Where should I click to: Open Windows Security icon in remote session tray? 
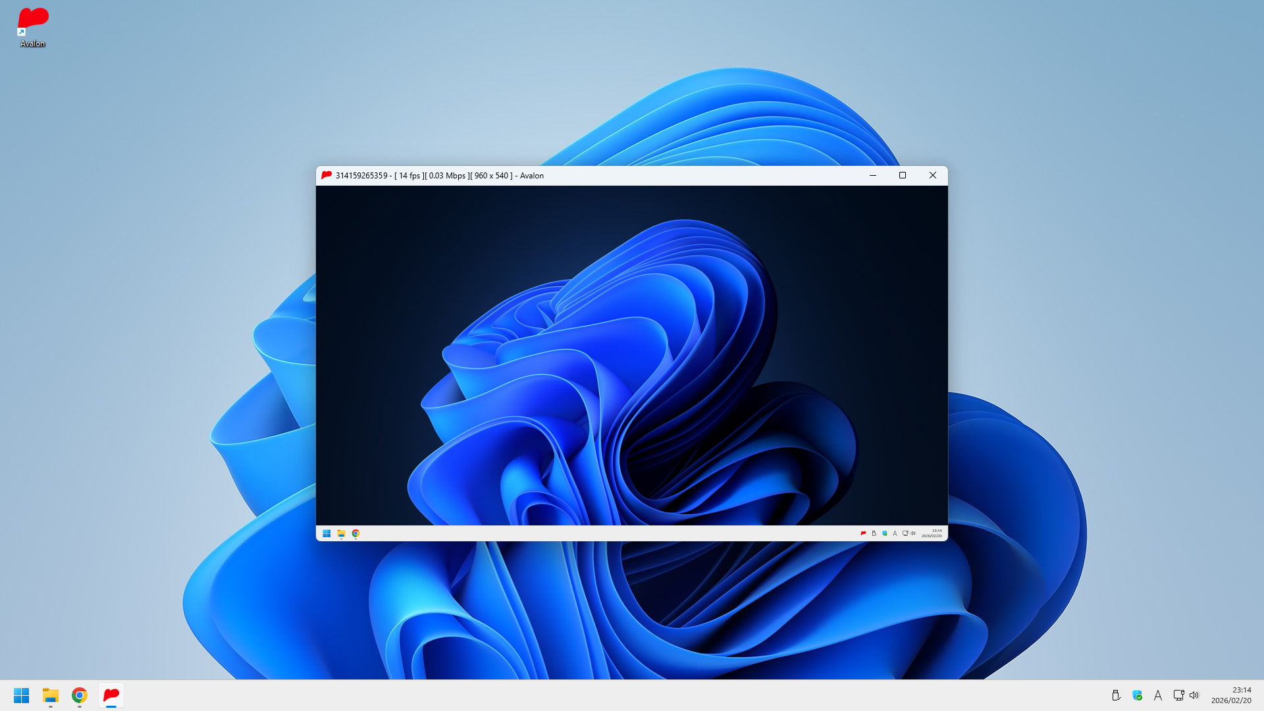coord(884,533)
